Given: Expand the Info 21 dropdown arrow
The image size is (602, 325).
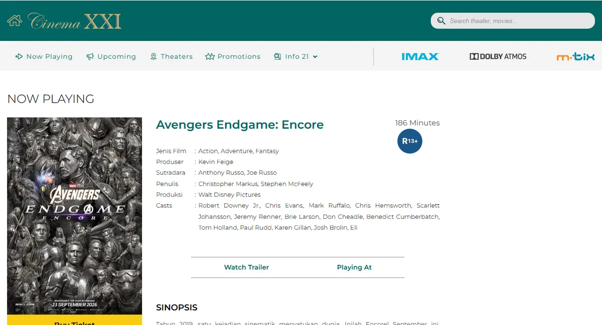Looking at the screenshot, I should coord(315,57).
